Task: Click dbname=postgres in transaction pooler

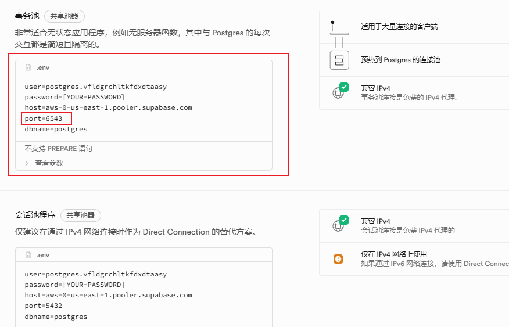Action: pos(56,129)
